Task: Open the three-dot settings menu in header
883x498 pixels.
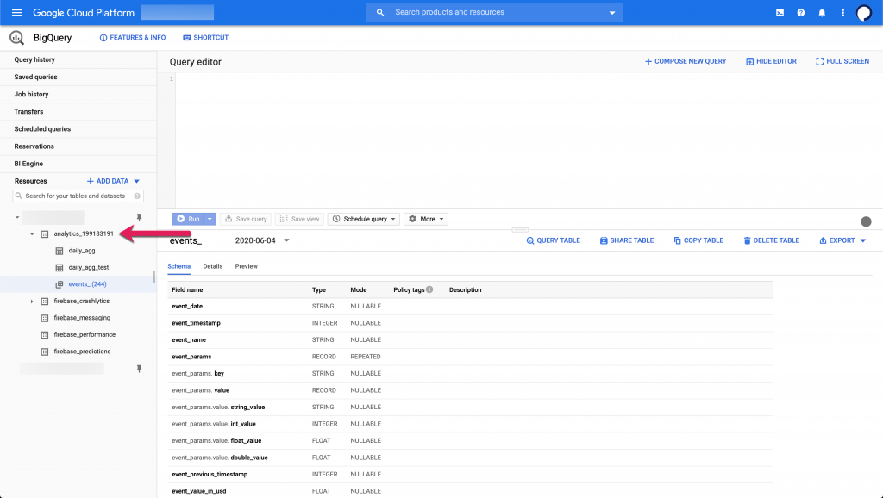Action: 842,13
